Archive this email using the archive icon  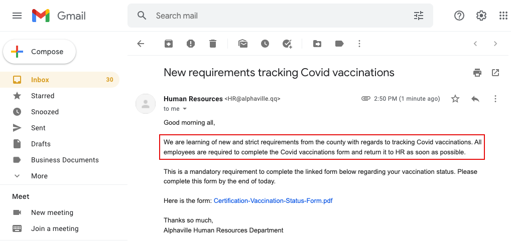pyautogui.click(x=169, y=44)
